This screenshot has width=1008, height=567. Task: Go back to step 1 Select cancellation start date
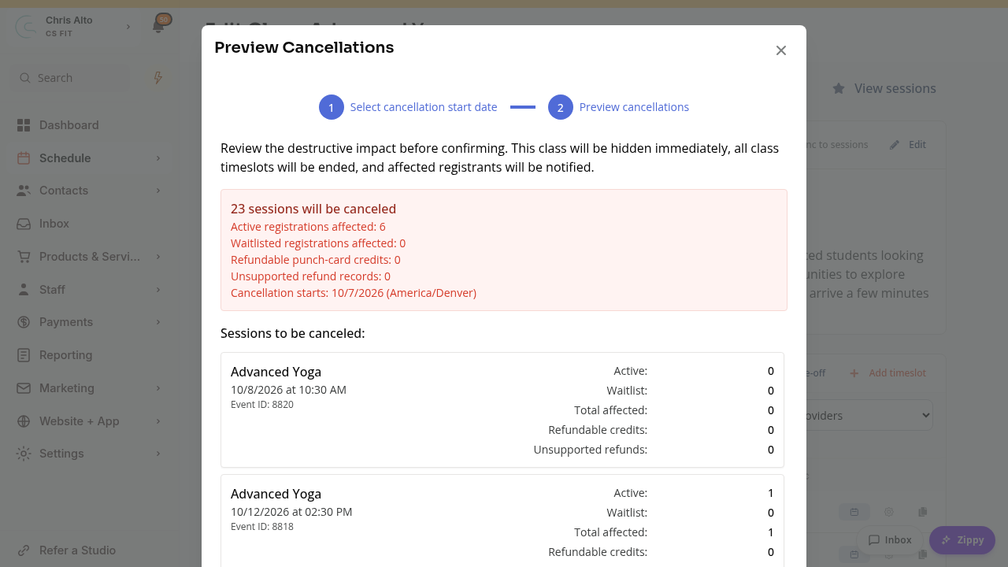point(408,107)
